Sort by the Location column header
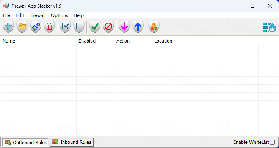The width and height of the screenshot is (279, 148). point(205,41)
